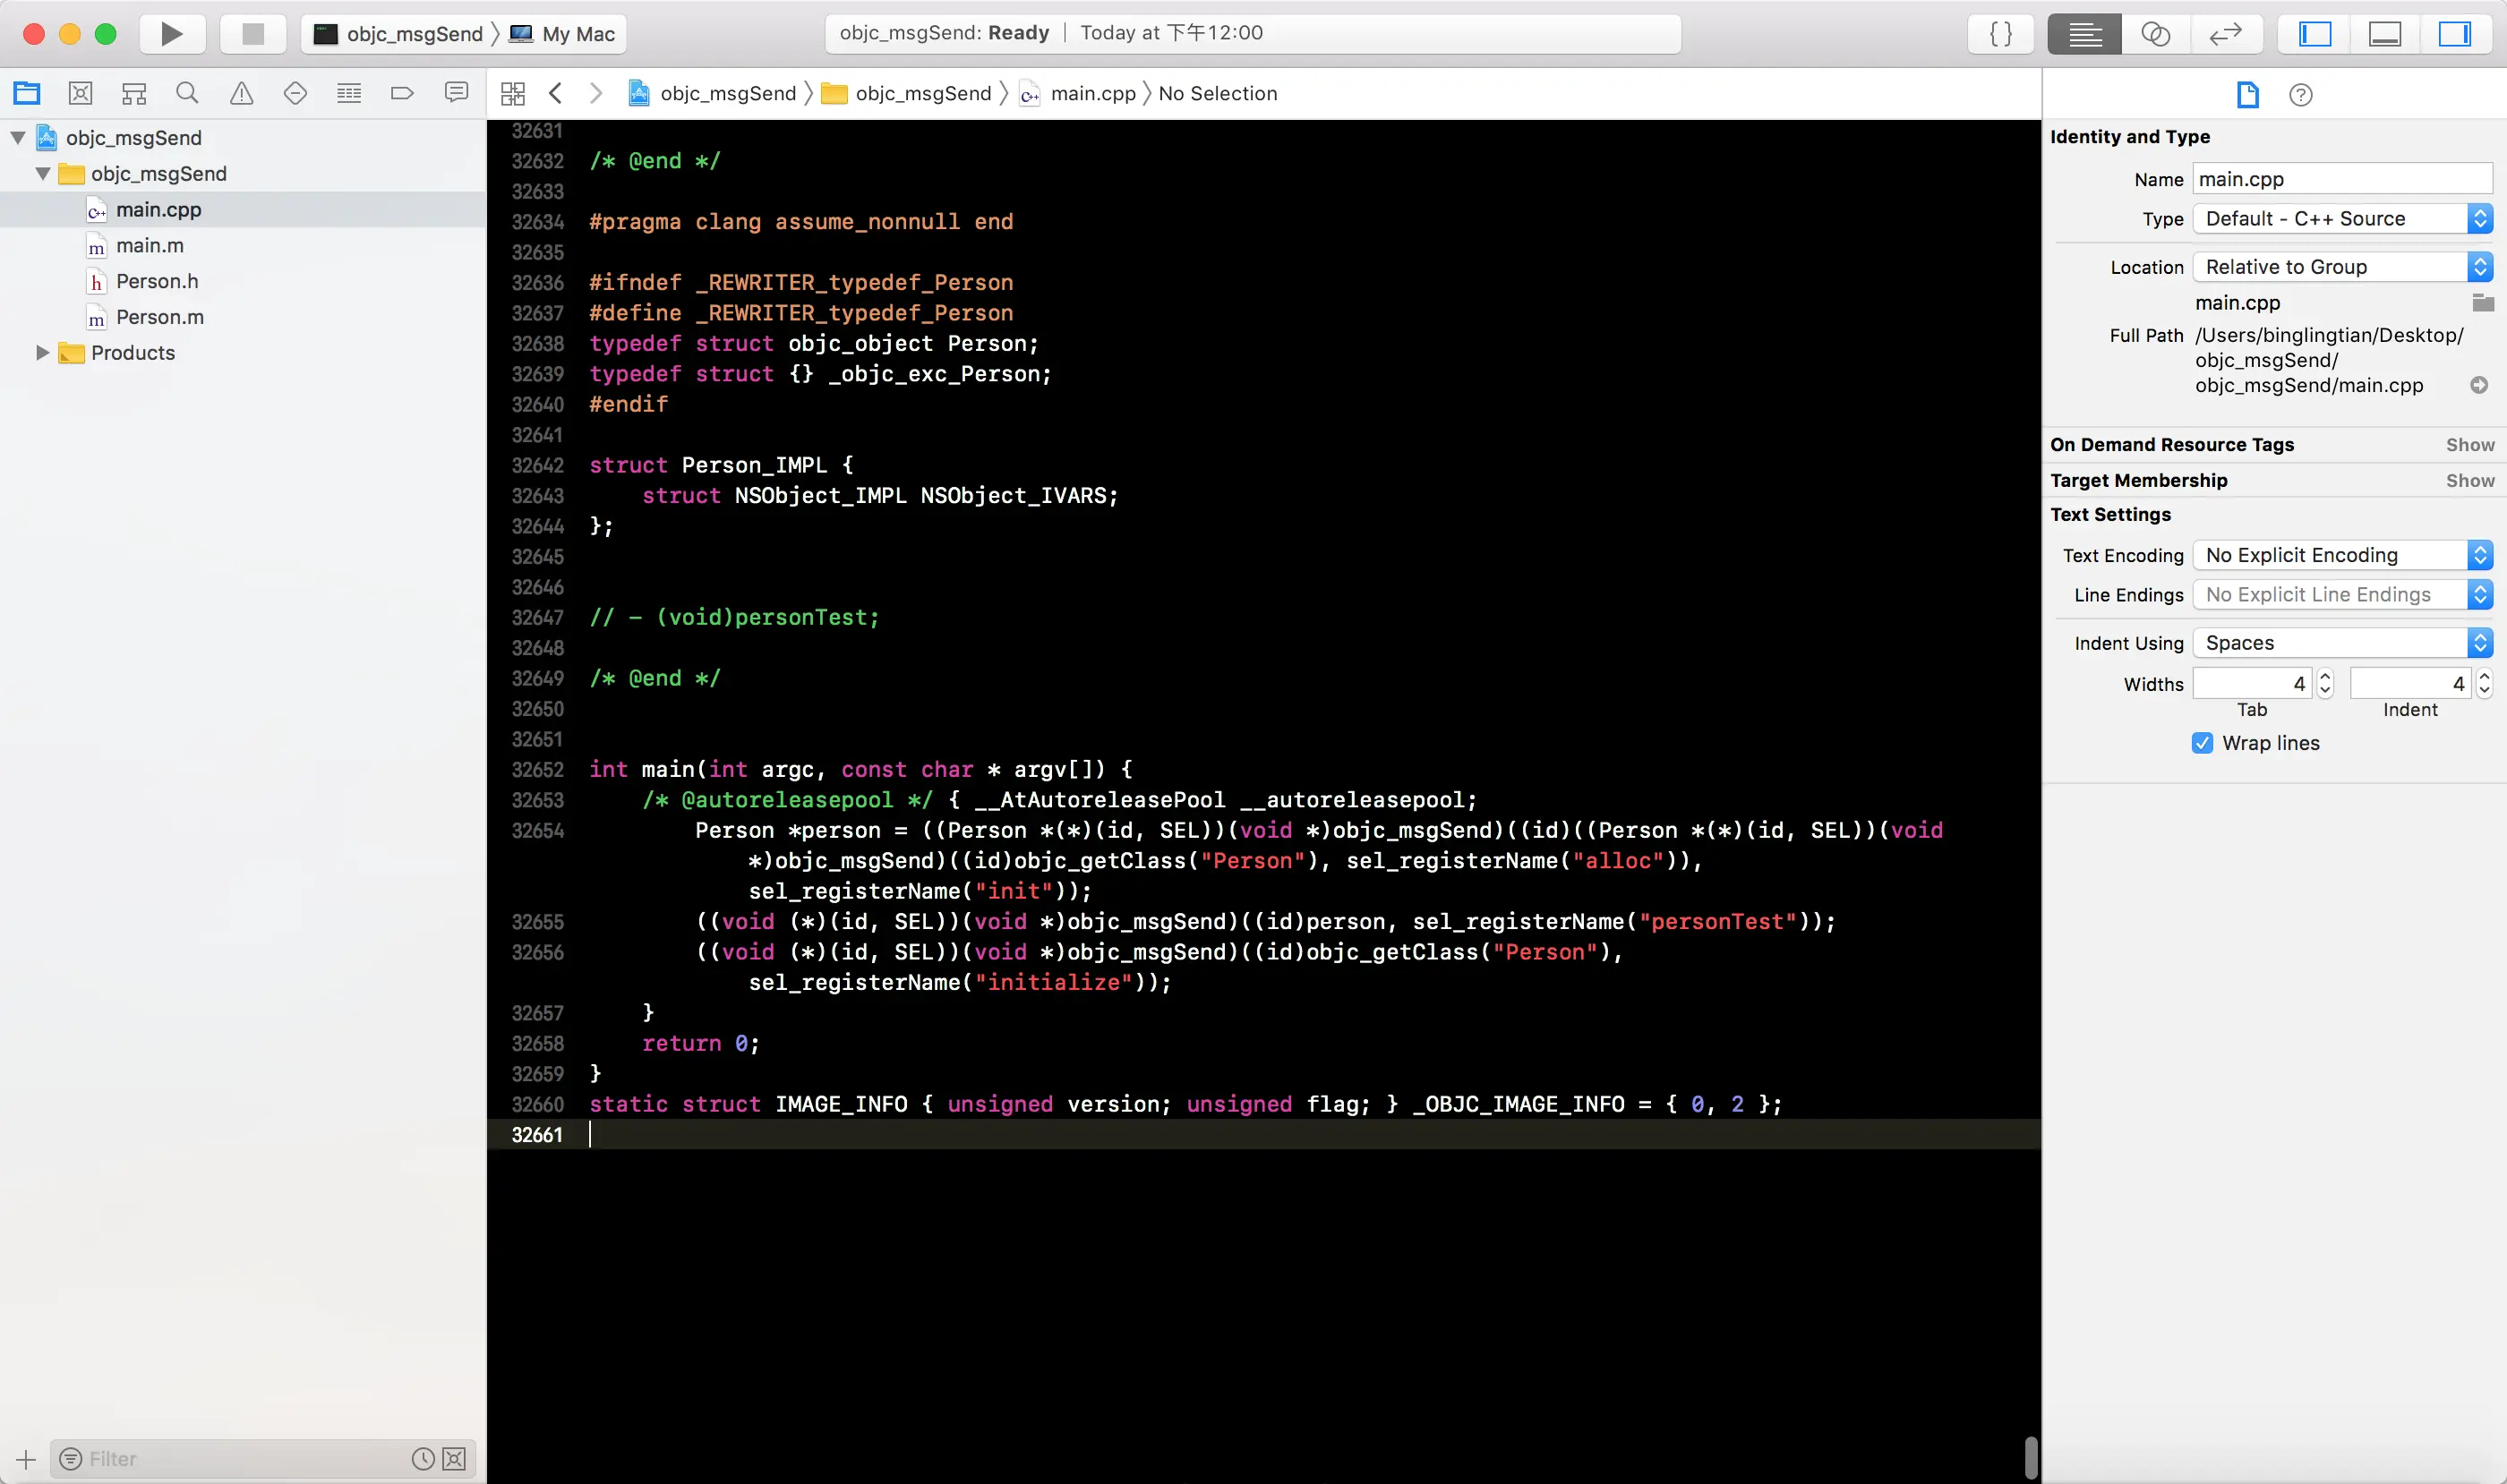Open the Breakpoint navigator icon
The height and width of the screenshot is (1484, 2507).
pos(402,93)
